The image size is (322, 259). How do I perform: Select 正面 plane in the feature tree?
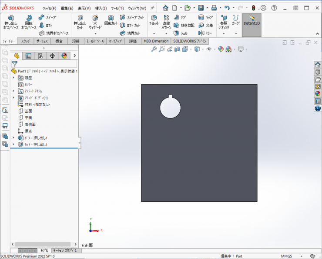(x=28, y=111)
